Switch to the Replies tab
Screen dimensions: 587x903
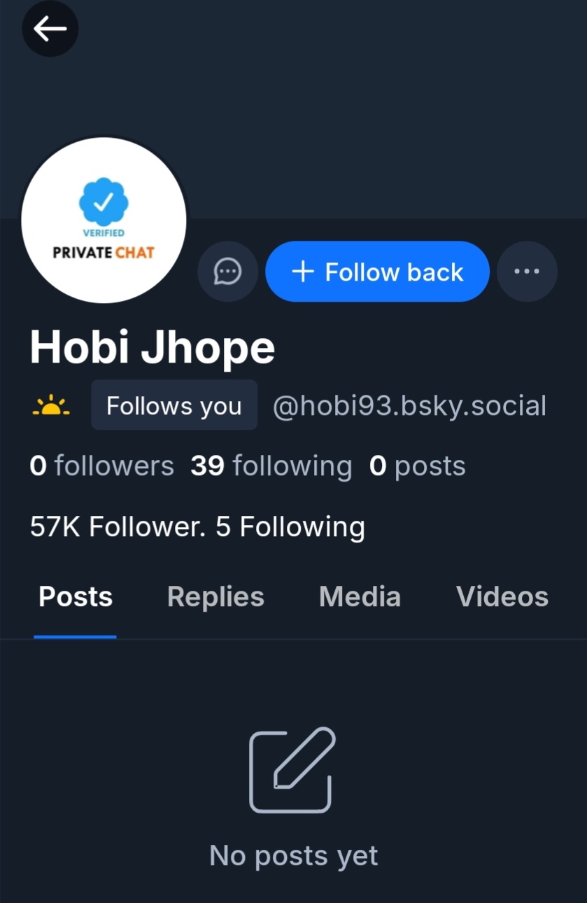point(215,597)
